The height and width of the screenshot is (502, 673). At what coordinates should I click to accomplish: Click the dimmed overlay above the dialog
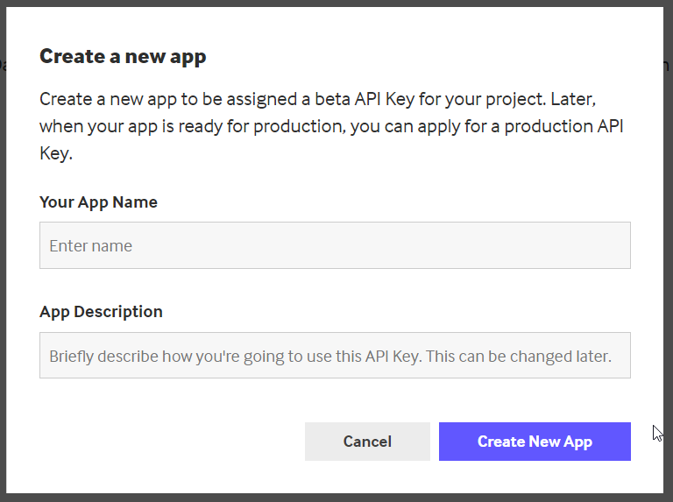[x=335, y=3]
